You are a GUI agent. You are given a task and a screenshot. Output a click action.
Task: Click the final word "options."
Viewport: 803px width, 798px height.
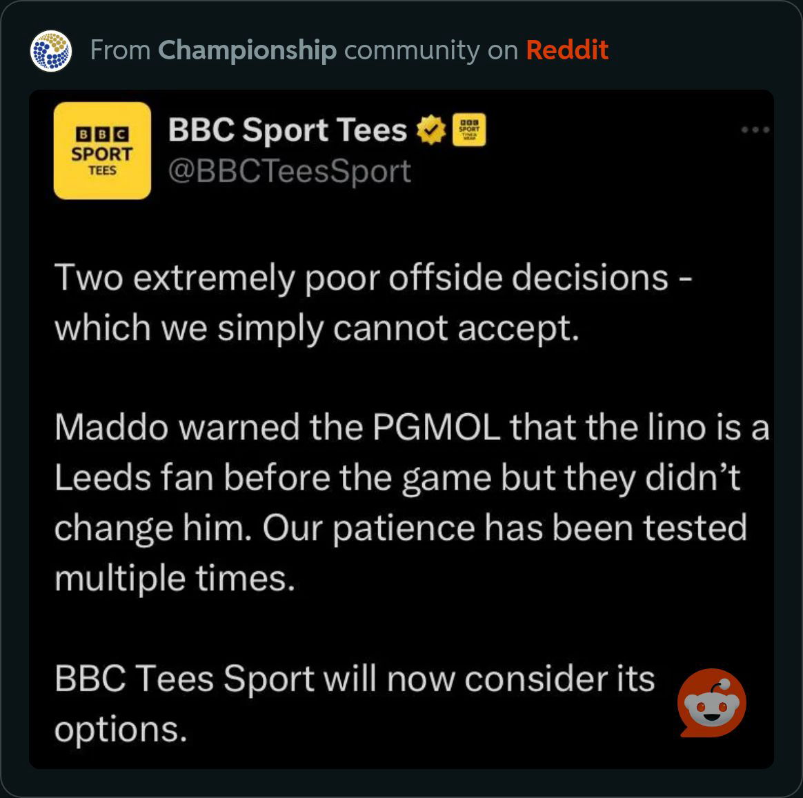[x=121, y=730]
